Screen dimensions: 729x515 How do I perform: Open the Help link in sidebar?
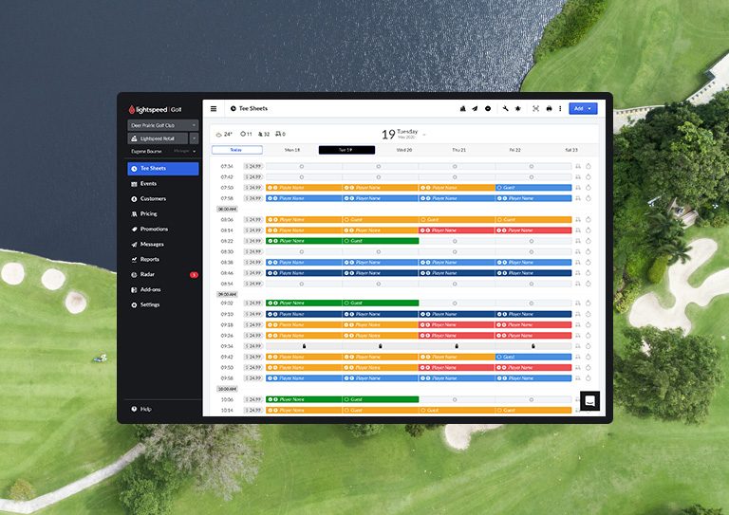(141, 409)
